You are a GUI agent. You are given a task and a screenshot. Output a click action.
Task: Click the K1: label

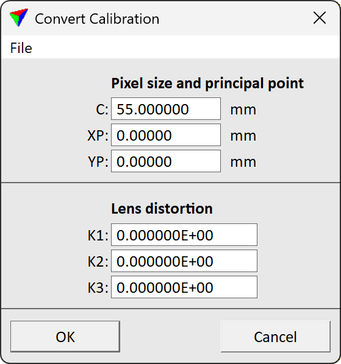98,236
